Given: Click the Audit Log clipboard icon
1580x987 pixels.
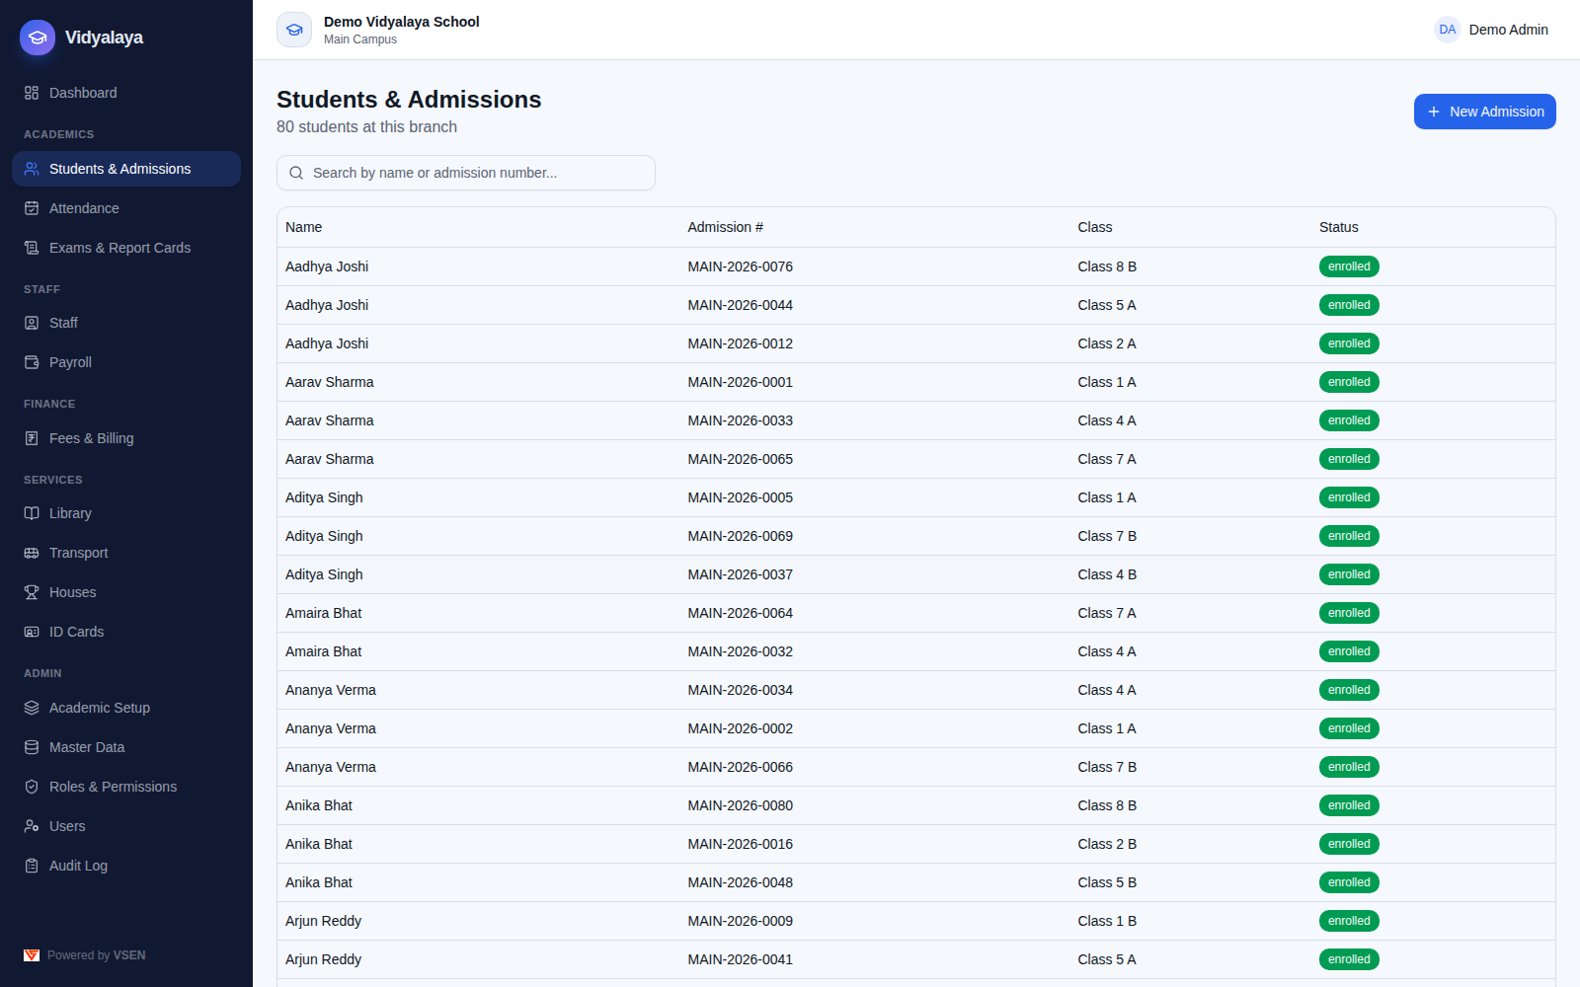Looking at the screenshot, I should (x=32, y=866).
